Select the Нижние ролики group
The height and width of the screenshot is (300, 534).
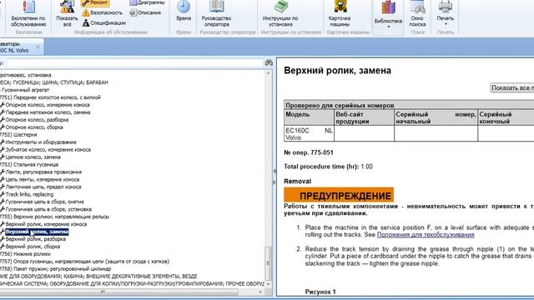point(25,254)
